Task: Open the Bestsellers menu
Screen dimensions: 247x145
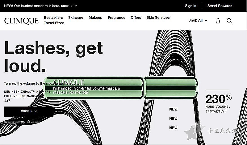Action: tap(53, 18)
